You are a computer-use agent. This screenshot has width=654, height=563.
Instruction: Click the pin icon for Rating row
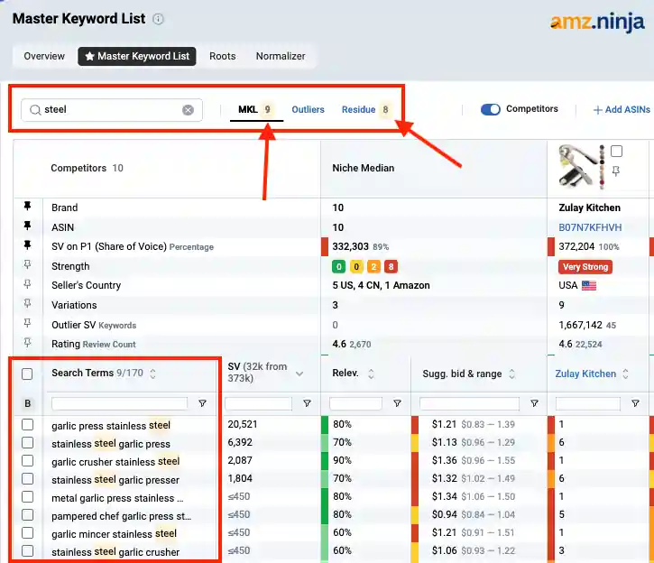coord(27,344)
